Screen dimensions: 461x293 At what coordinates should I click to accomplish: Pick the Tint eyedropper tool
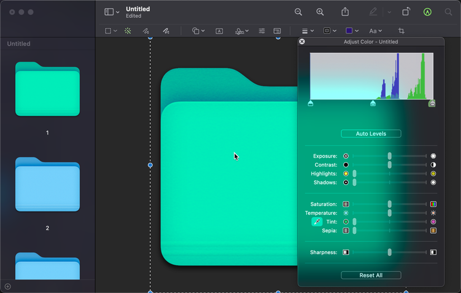317,222
